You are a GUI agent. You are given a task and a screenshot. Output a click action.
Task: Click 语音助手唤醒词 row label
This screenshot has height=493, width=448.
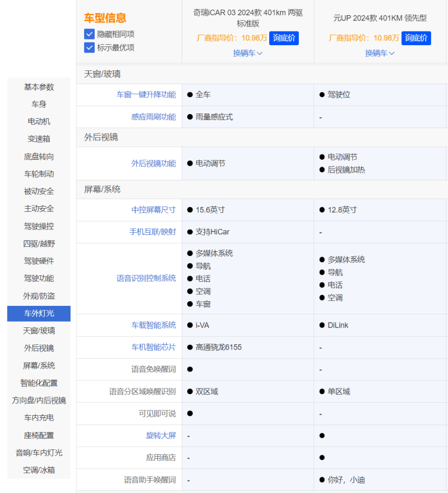coord(150,480)
